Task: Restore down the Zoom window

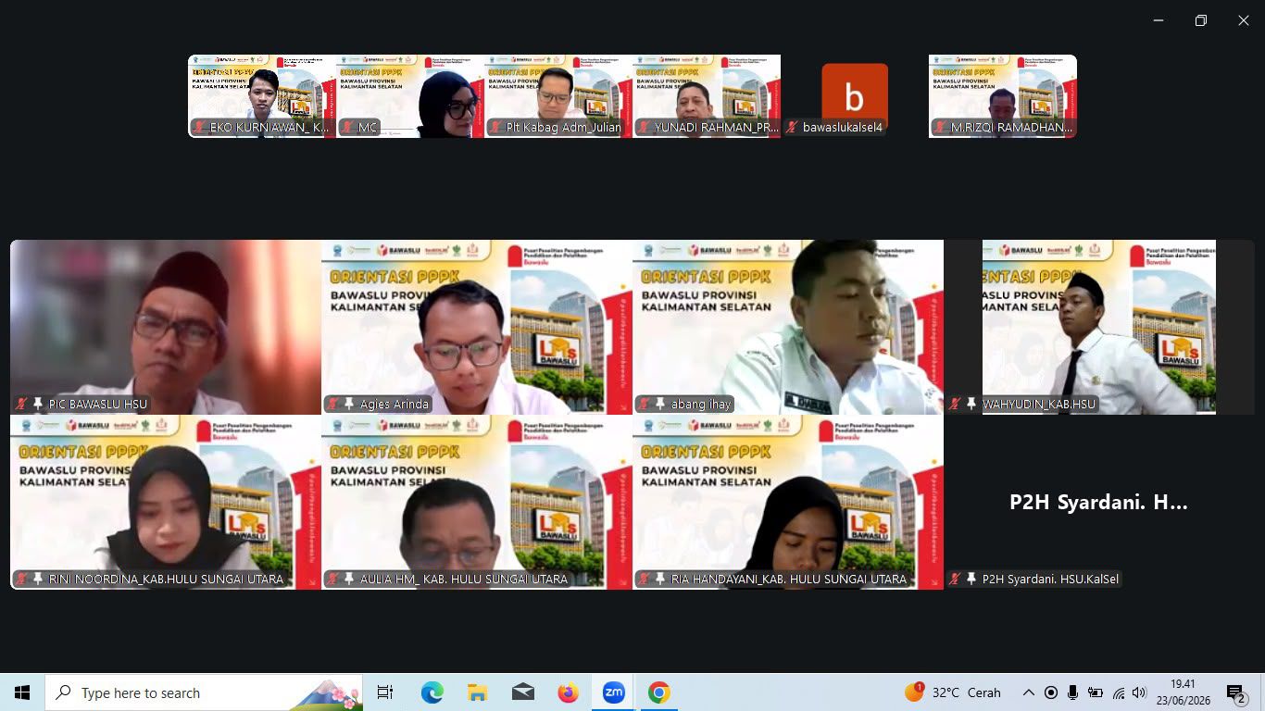Action: [x=1201, y=20]
